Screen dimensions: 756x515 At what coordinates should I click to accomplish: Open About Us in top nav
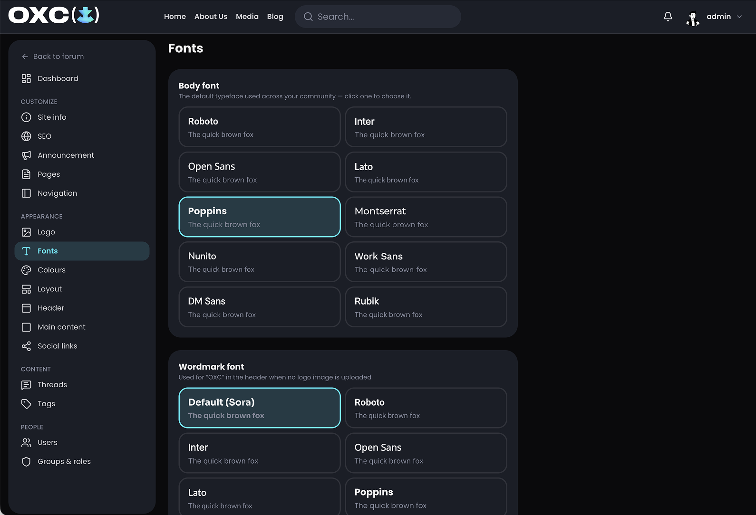click(x=211, y=17)
